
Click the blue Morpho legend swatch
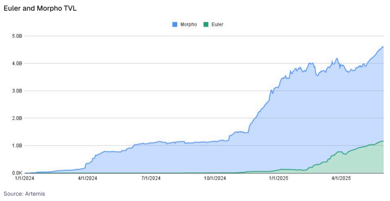click(175, 24)
